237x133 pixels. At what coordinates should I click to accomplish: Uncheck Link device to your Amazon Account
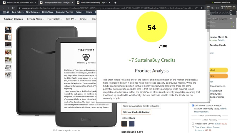[193, 105]
